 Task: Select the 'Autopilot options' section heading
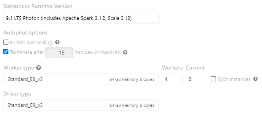(x=25, y=33)
